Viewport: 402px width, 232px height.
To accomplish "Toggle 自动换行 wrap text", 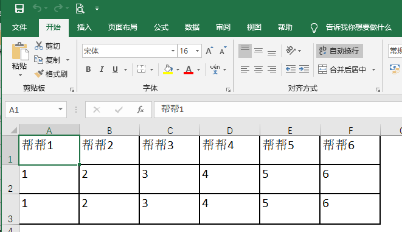I will 339,51.
